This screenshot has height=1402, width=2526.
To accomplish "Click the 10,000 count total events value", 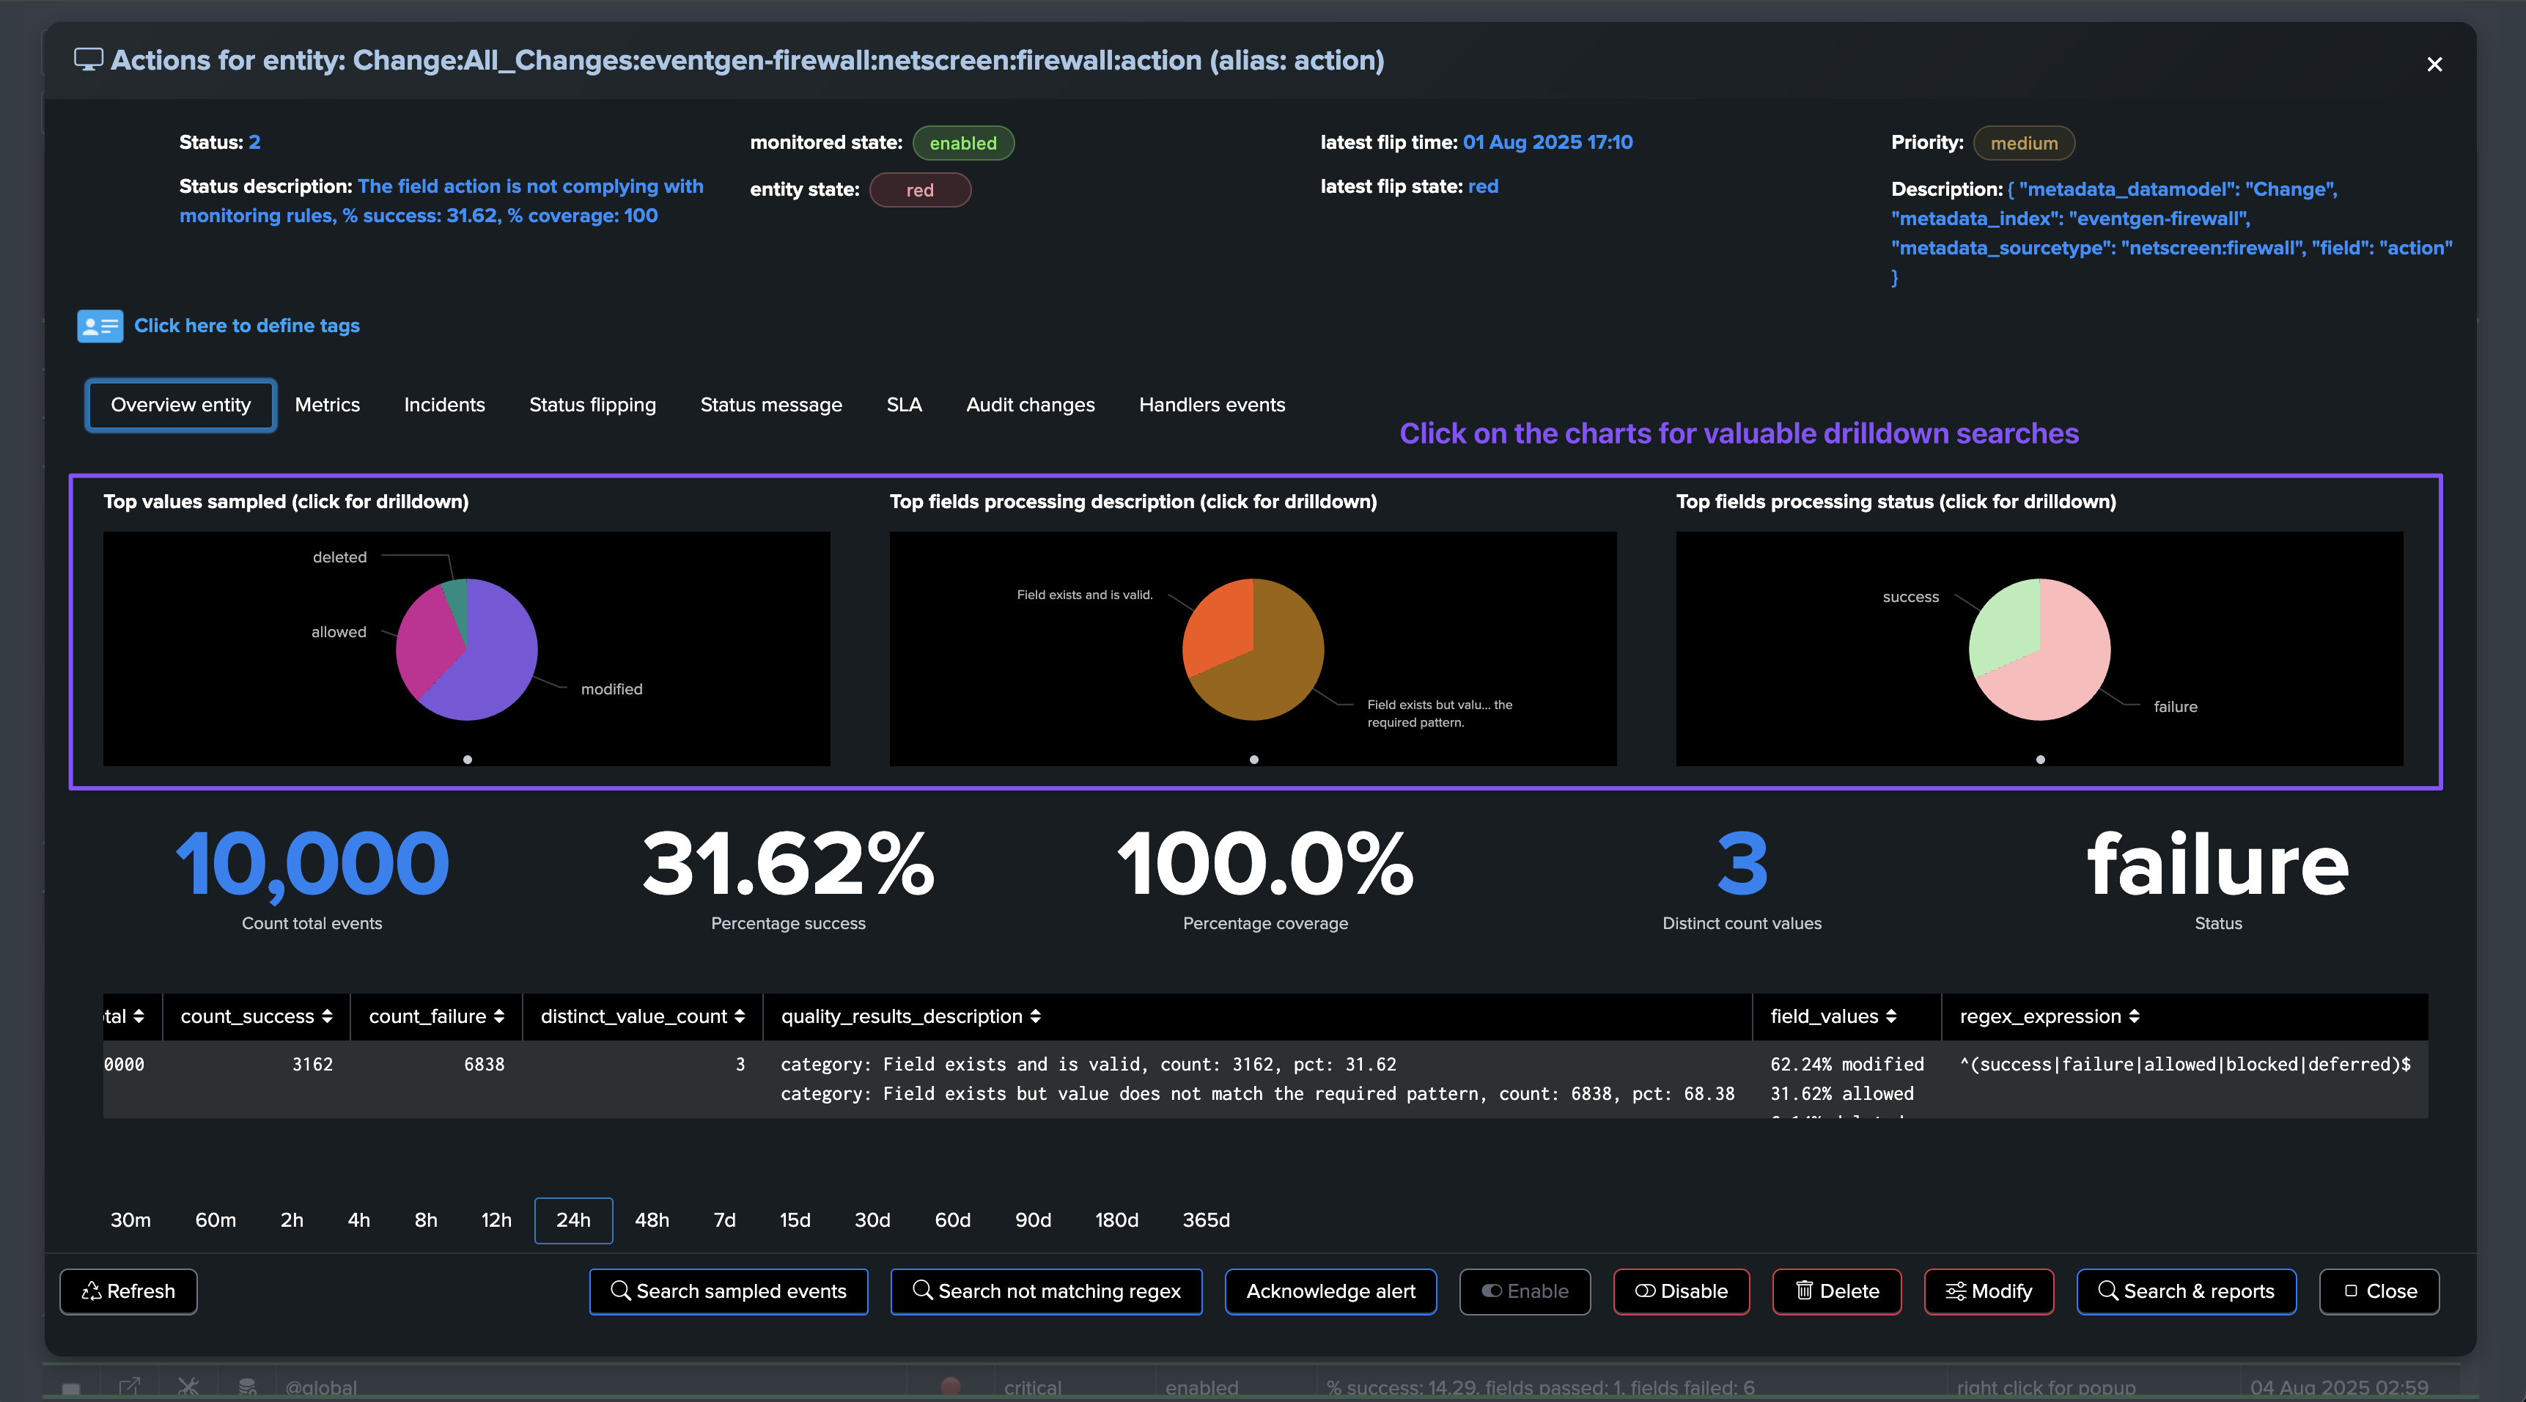I will click(x=312, y=865).
